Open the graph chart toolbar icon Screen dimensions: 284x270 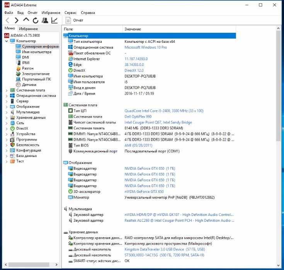[x=54, y=20]
